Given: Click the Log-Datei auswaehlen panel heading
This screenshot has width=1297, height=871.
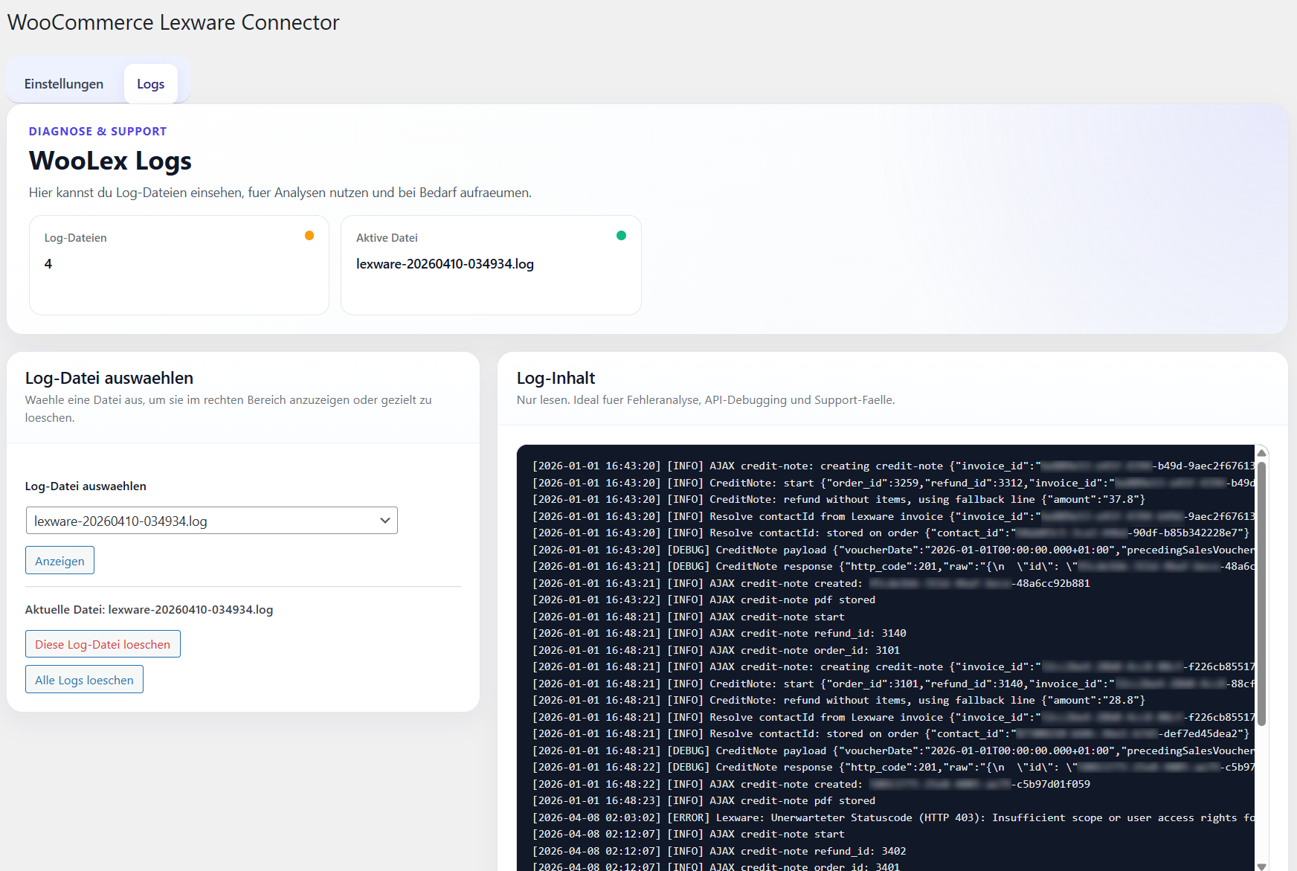Looking at the screenshot, I should [x=109, y=378].
